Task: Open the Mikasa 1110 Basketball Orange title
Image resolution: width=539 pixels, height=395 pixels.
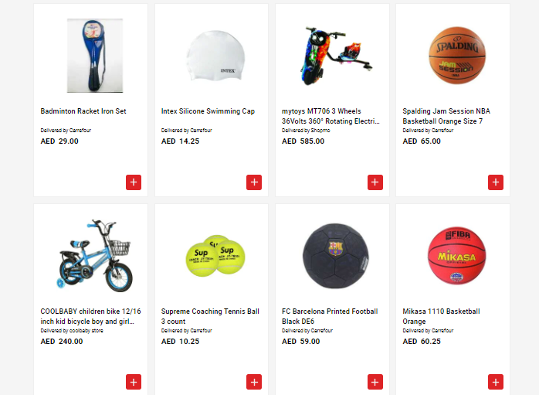Action: 442,316
